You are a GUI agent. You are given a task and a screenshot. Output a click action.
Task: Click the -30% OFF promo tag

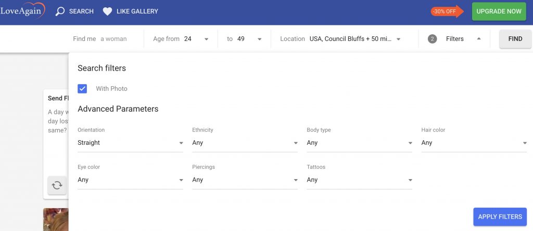pos(447,11)
